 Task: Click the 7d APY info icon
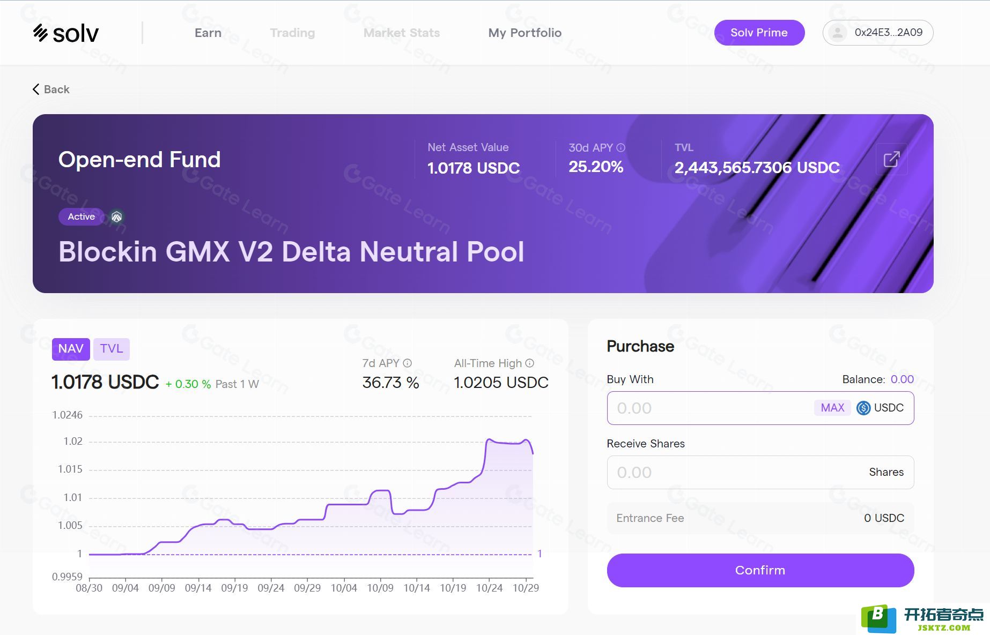tap(408, 363)
